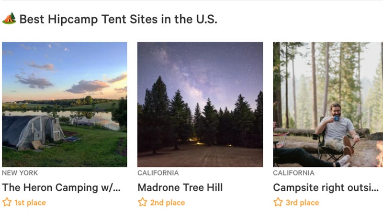383x215 pixels.
Task: Open the Madrone Tree Hill listing title
Action: pyautogui.click(x=180, y=188)
